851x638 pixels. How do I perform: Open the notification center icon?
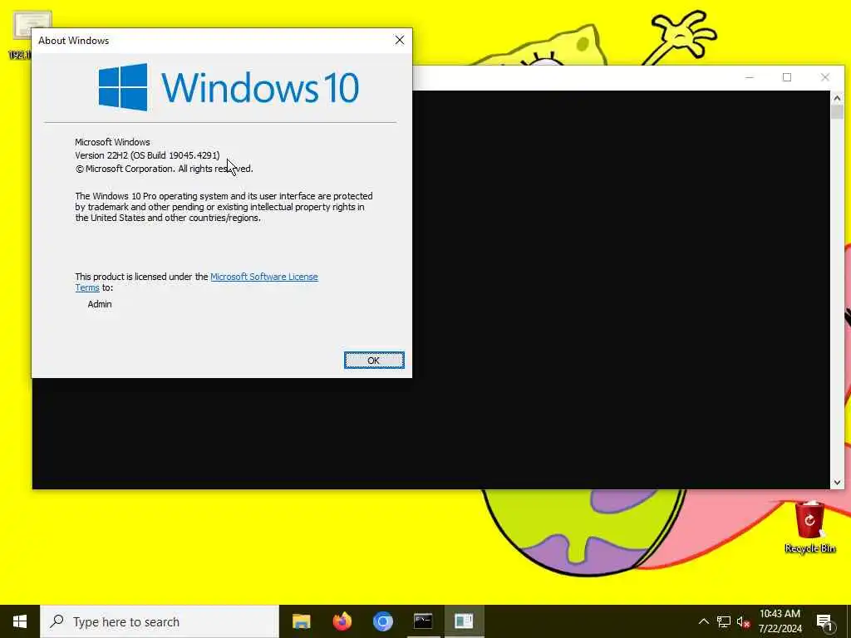pyautogui.click(x=824, y=621)
